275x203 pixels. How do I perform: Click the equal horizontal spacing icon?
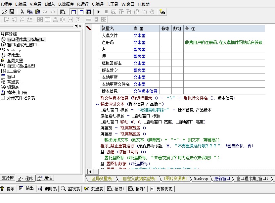click(x=70, y=19)
